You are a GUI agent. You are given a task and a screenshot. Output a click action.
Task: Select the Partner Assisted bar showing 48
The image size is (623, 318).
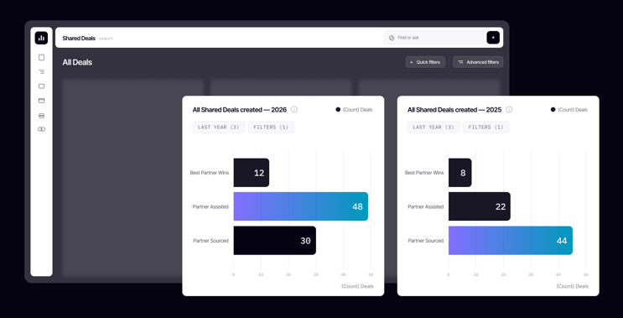tap(301, 206)
